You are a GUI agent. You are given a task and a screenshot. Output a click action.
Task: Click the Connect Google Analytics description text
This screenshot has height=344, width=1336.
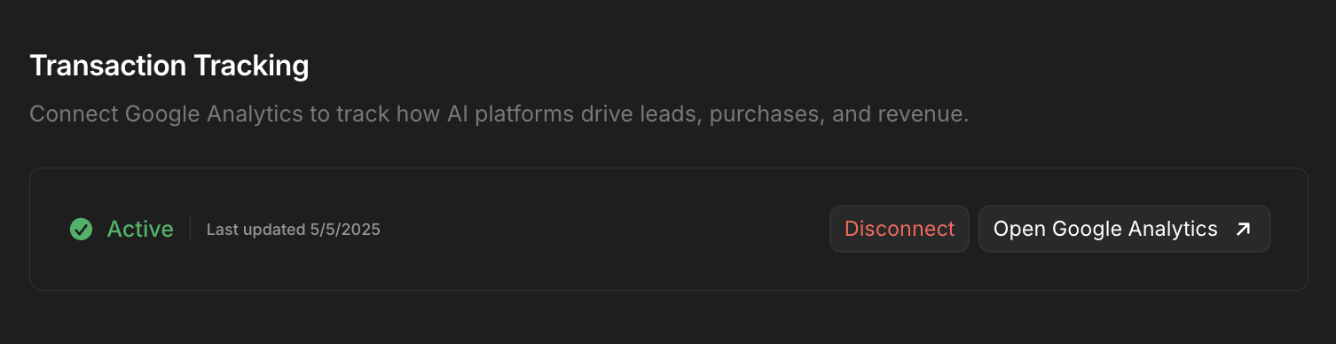pos(499,115)
